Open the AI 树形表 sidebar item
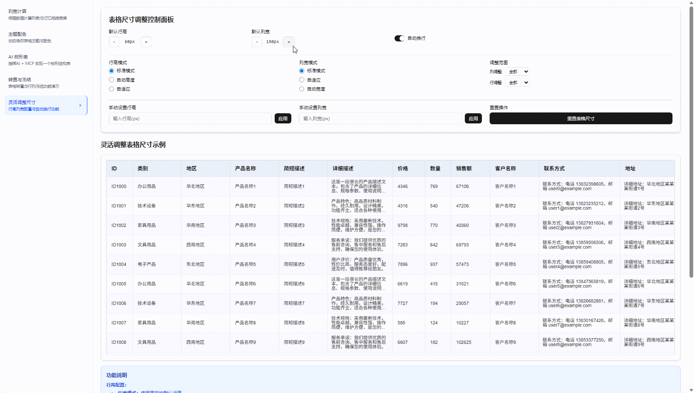The image size is (694, 393). click(46, 60)
